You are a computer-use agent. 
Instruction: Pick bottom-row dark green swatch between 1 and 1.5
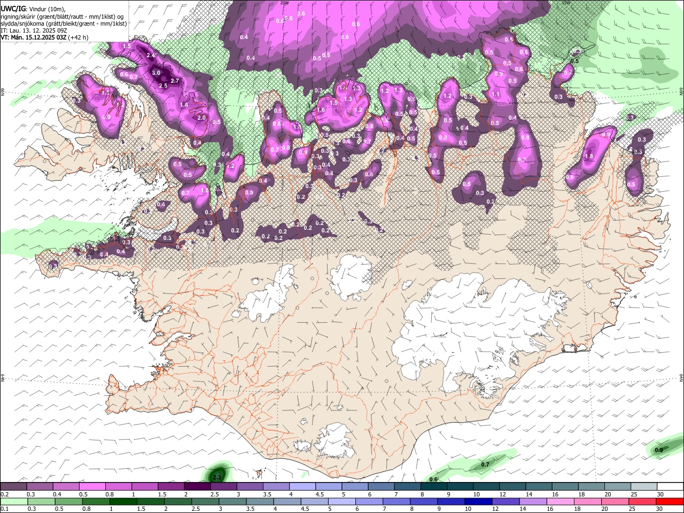[124, 501]
